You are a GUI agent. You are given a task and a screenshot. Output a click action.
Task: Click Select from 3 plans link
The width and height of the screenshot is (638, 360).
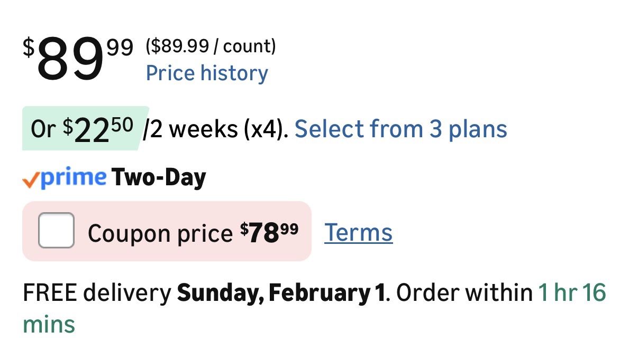pyautogui.click(x=400, y=129)
